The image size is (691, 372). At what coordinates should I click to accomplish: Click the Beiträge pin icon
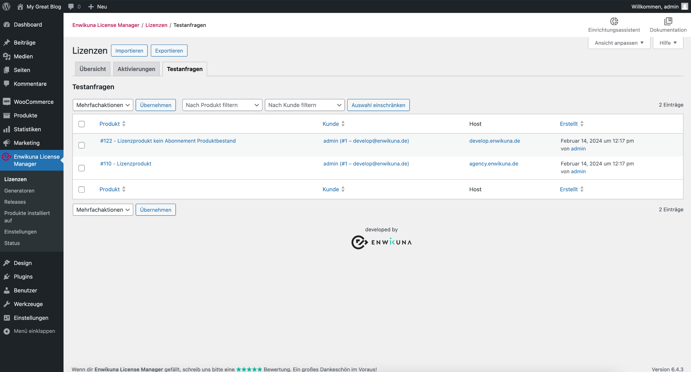point(7,42)
